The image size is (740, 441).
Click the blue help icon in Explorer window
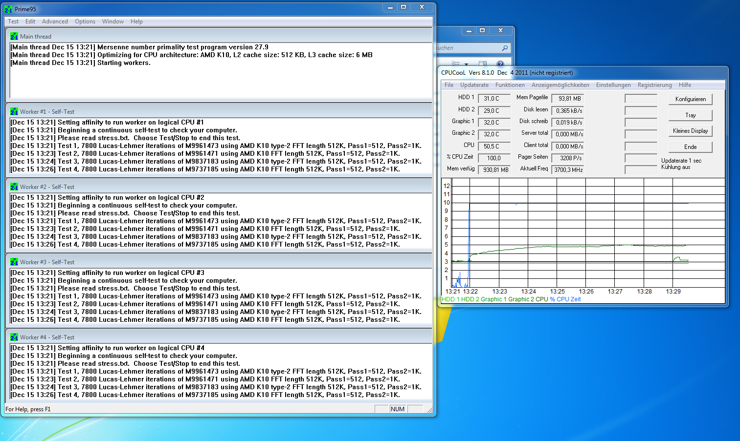click(x=500, y=63)
